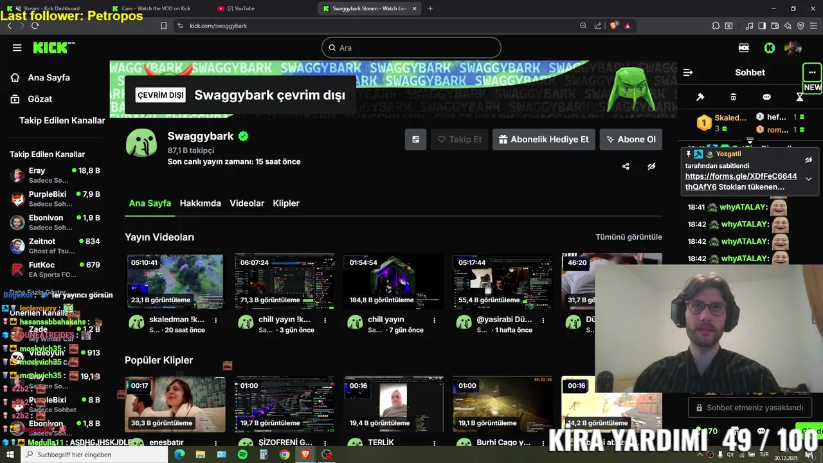
Task: Open the skaledman video thumbnail
Action: (175, 281)
